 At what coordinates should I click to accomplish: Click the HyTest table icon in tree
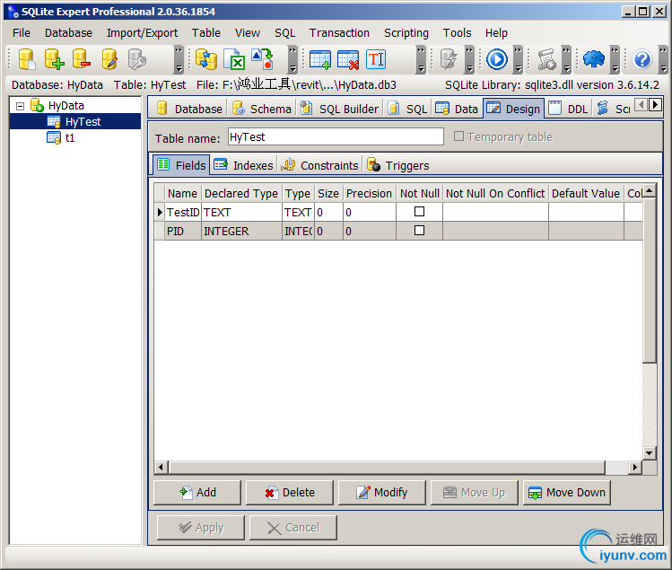tap(54, 122)
